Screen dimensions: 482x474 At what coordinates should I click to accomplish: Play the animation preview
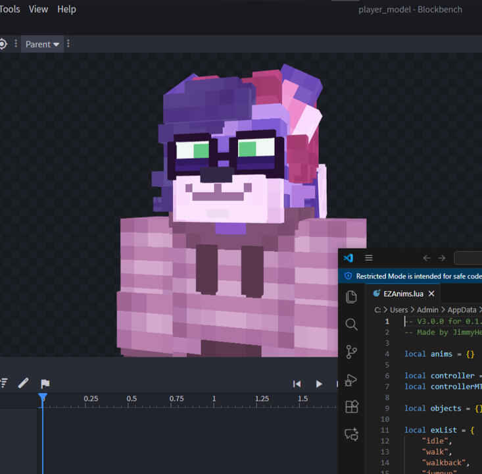[x=319, y=384]
